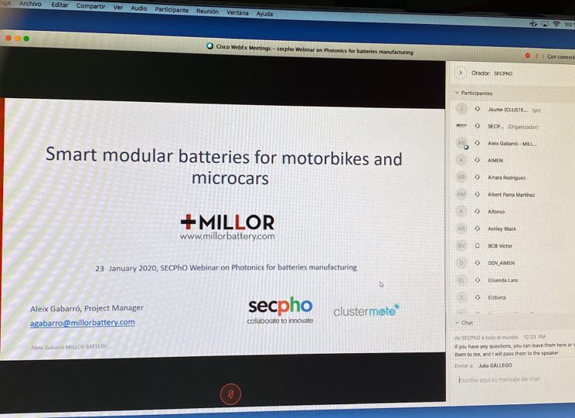The height and width of the screenshot is (418, 575).
Task: Select participant name Elzbieta
Action: point(497,297)
